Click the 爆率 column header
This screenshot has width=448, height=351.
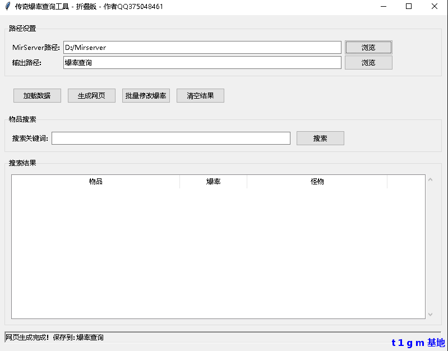tap(213, 182)
